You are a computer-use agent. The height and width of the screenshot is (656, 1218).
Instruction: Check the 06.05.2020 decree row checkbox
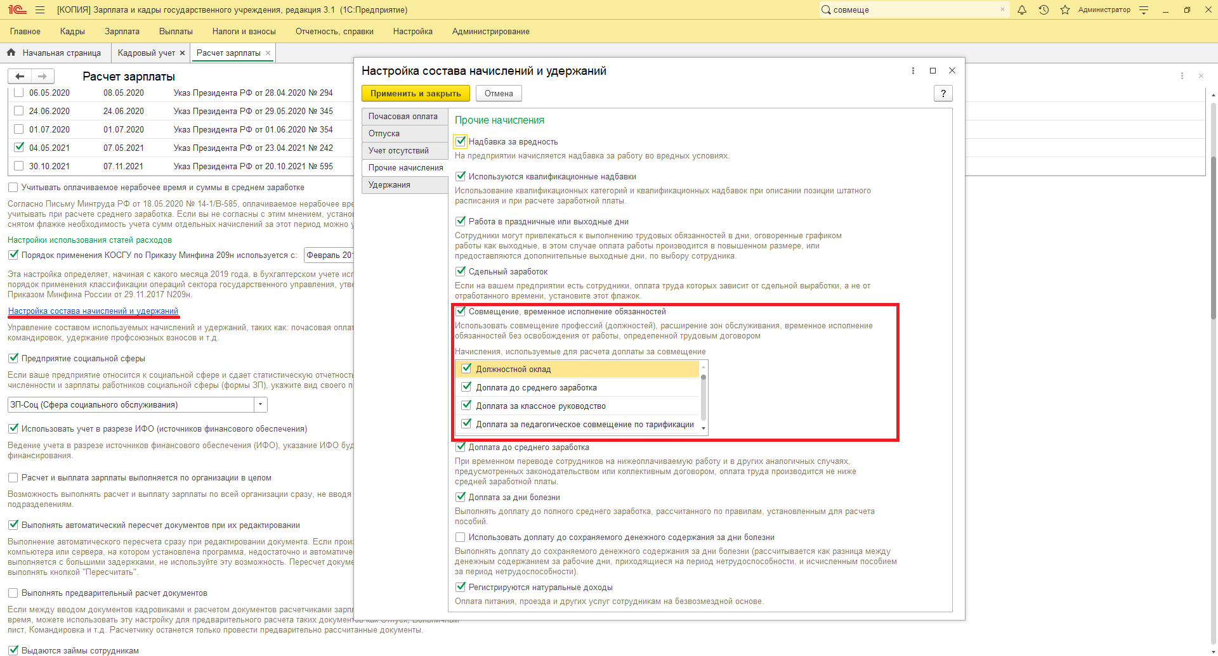(x=18, y=93)
